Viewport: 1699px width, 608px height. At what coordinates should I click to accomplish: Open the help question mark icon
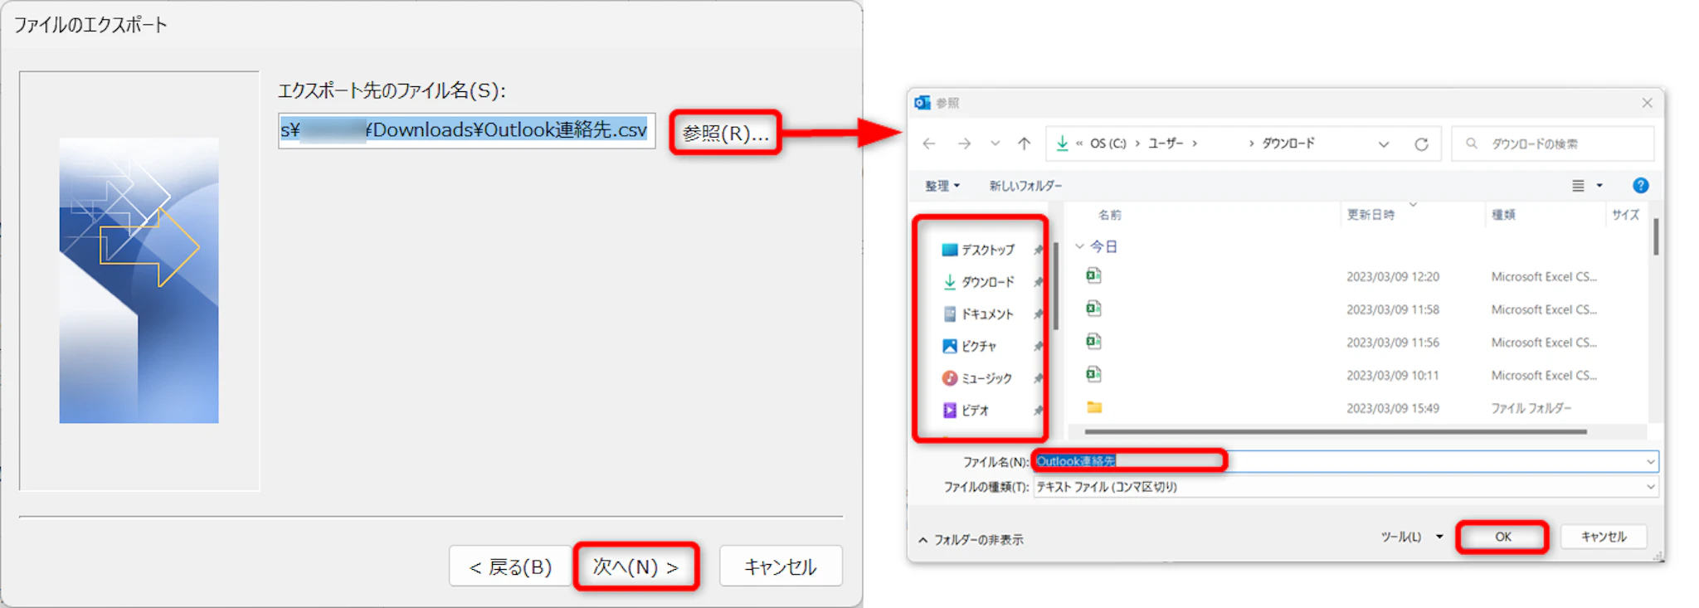click(x=1640, y=186)
